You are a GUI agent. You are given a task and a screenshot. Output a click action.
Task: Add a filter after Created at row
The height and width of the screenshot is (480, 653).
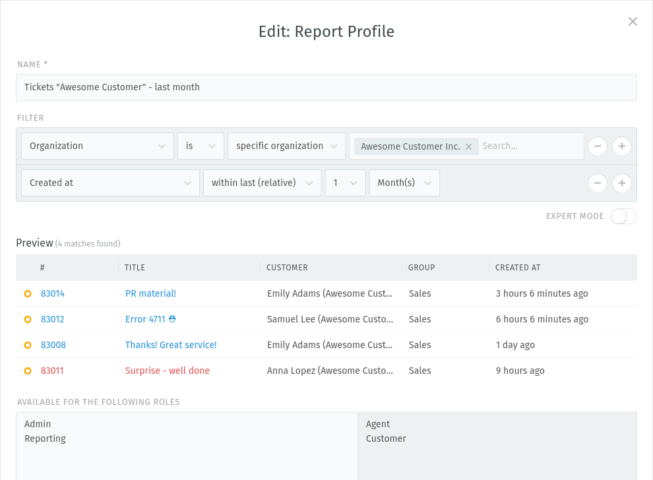[622, 183]
